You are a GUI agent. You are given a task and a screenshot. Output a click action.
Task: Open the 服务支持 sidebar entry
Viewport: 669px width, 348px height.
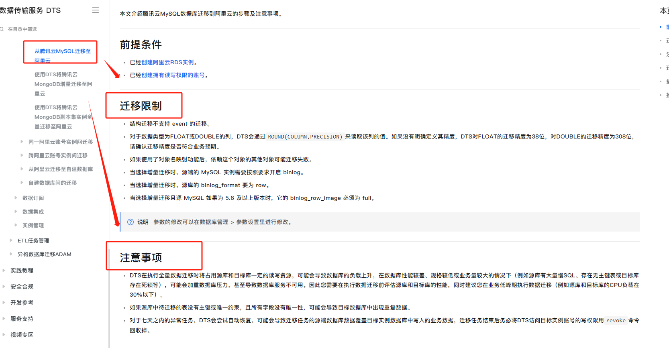pyautogui.click(x=22, y=319)
